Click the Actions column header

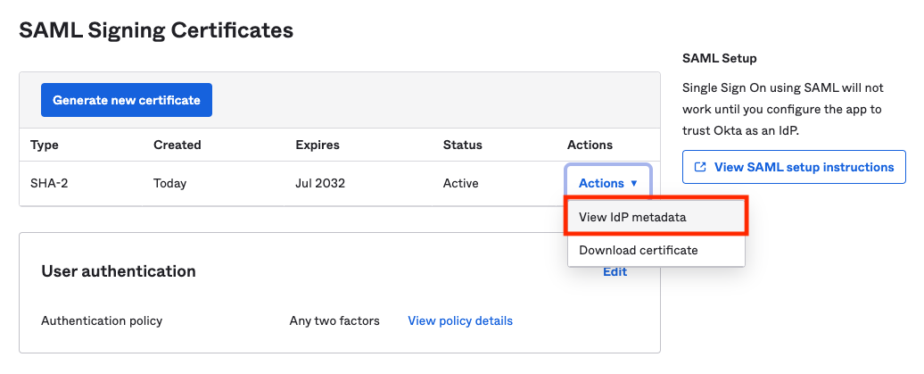(x=590, y=145)
